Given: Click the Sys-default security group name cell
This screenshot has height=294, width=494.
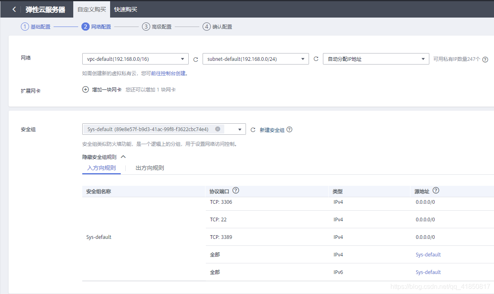Looking at the screenshot, I should click(99, 237).
